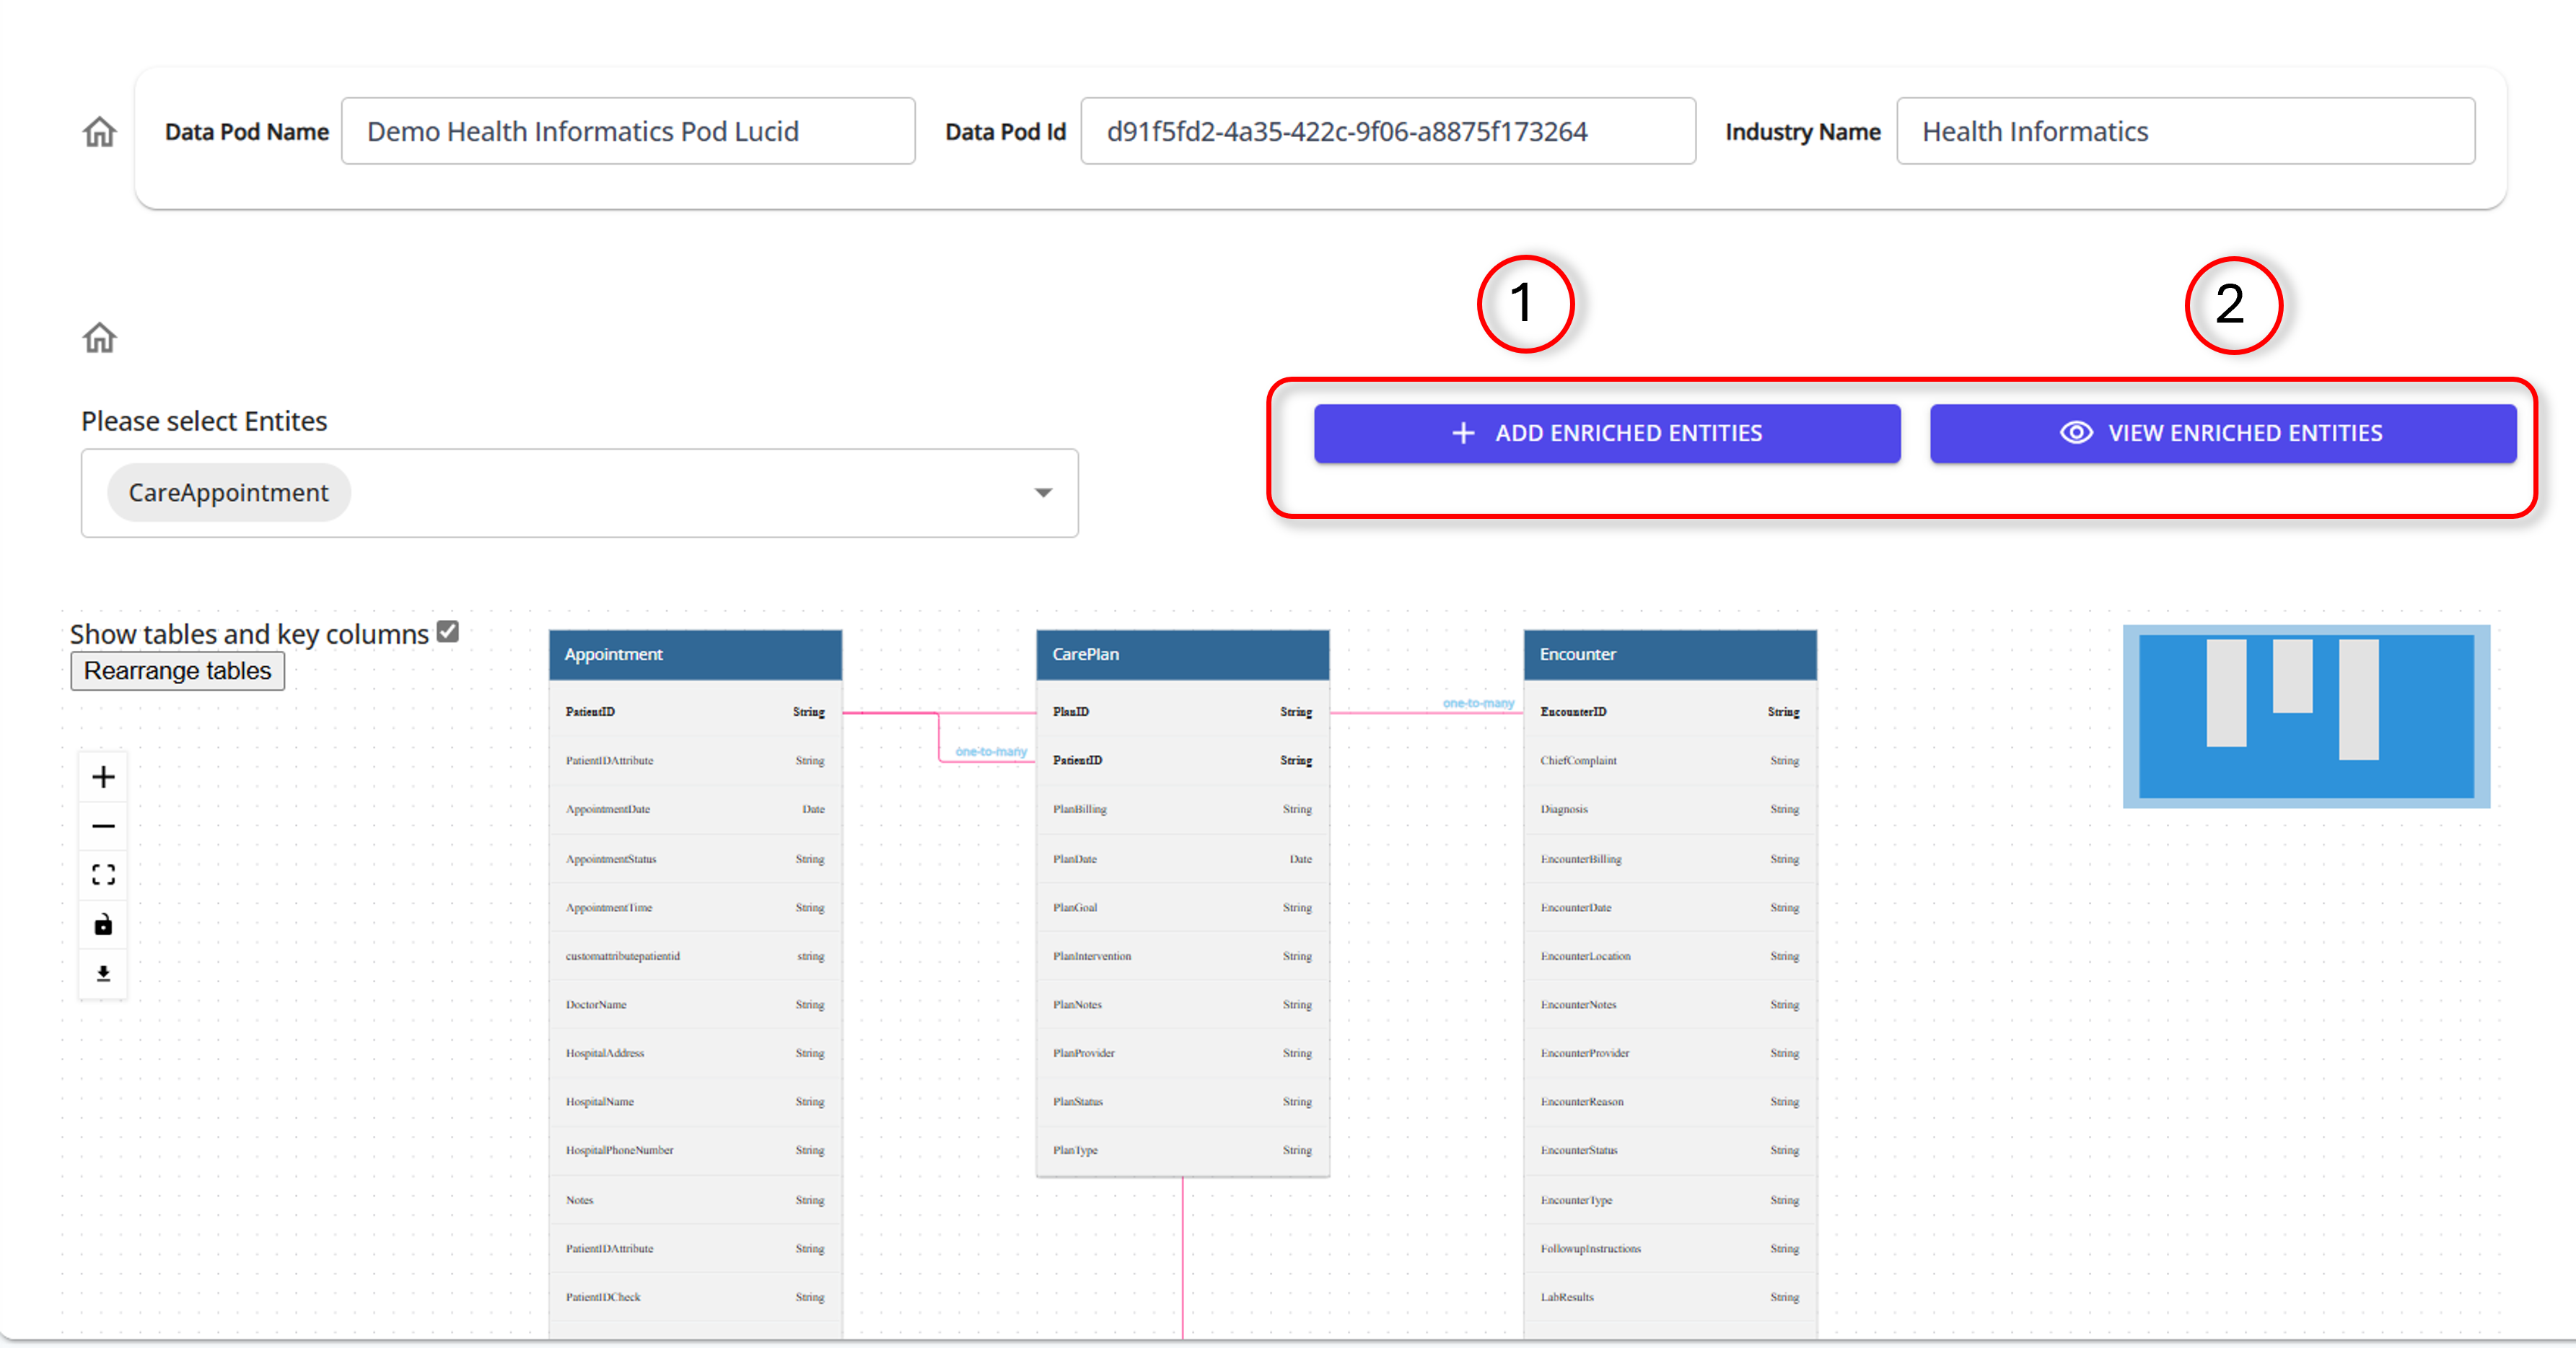Click PatientIDCheck row in Appointment table
This screenshot has width=2576, height=1348.
(695, 1298)
